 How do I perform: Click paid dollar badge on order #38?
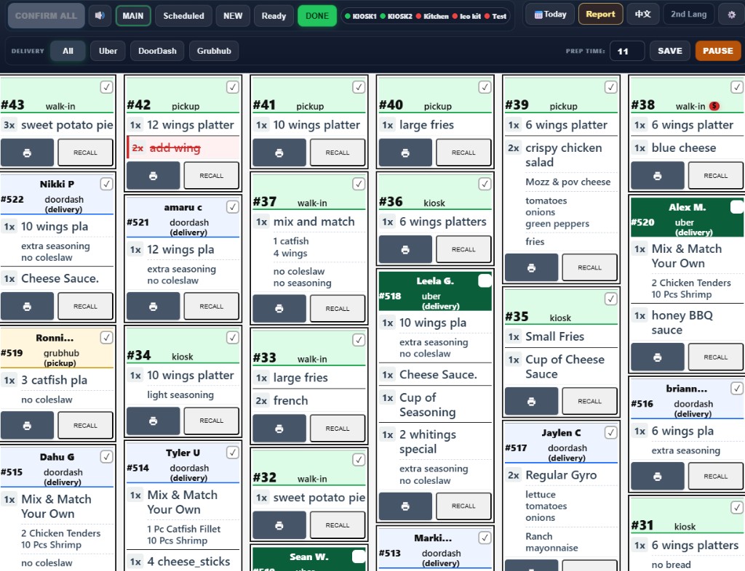point(714,106)
